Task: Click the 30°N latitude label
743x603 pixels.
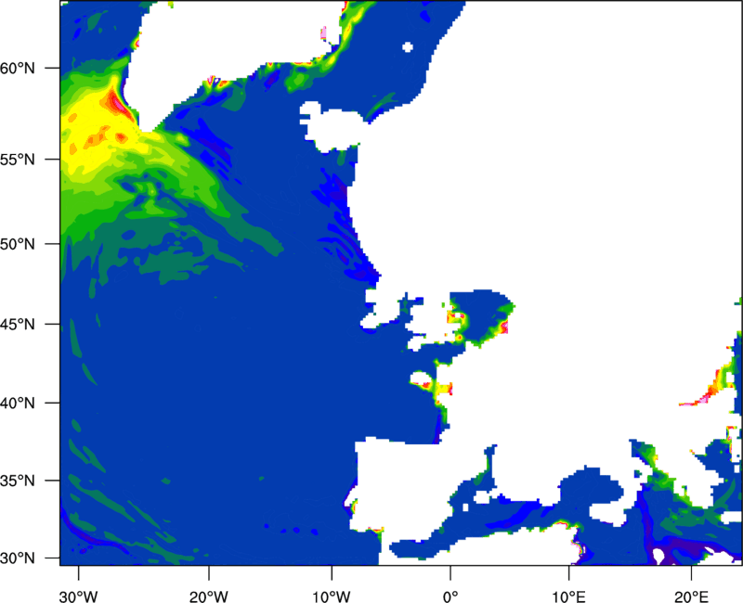Action: 18,558
